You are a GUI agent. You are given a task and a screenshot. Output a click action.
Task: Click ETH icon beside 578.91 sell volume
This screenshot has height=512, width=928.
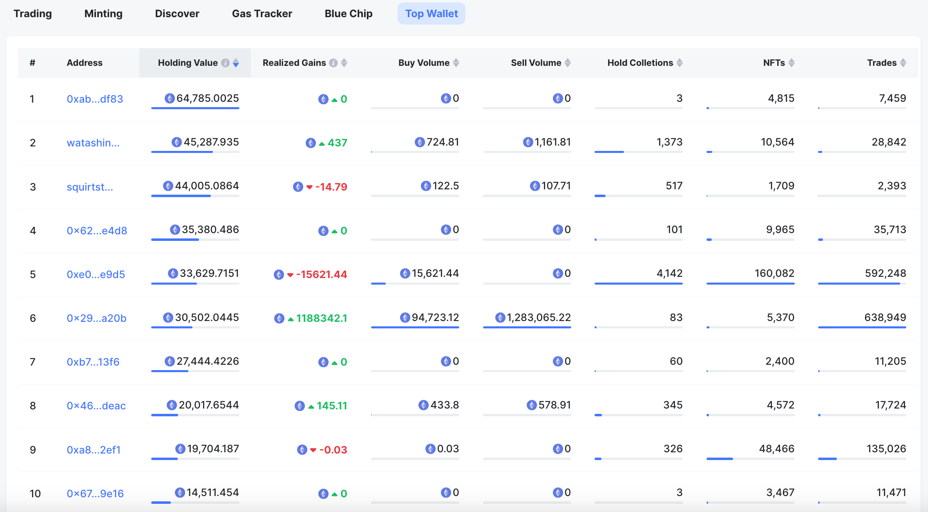[532, 405]
